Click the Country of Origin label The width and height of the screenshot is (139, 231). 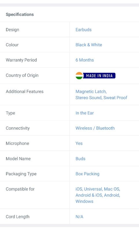point(22,75)
